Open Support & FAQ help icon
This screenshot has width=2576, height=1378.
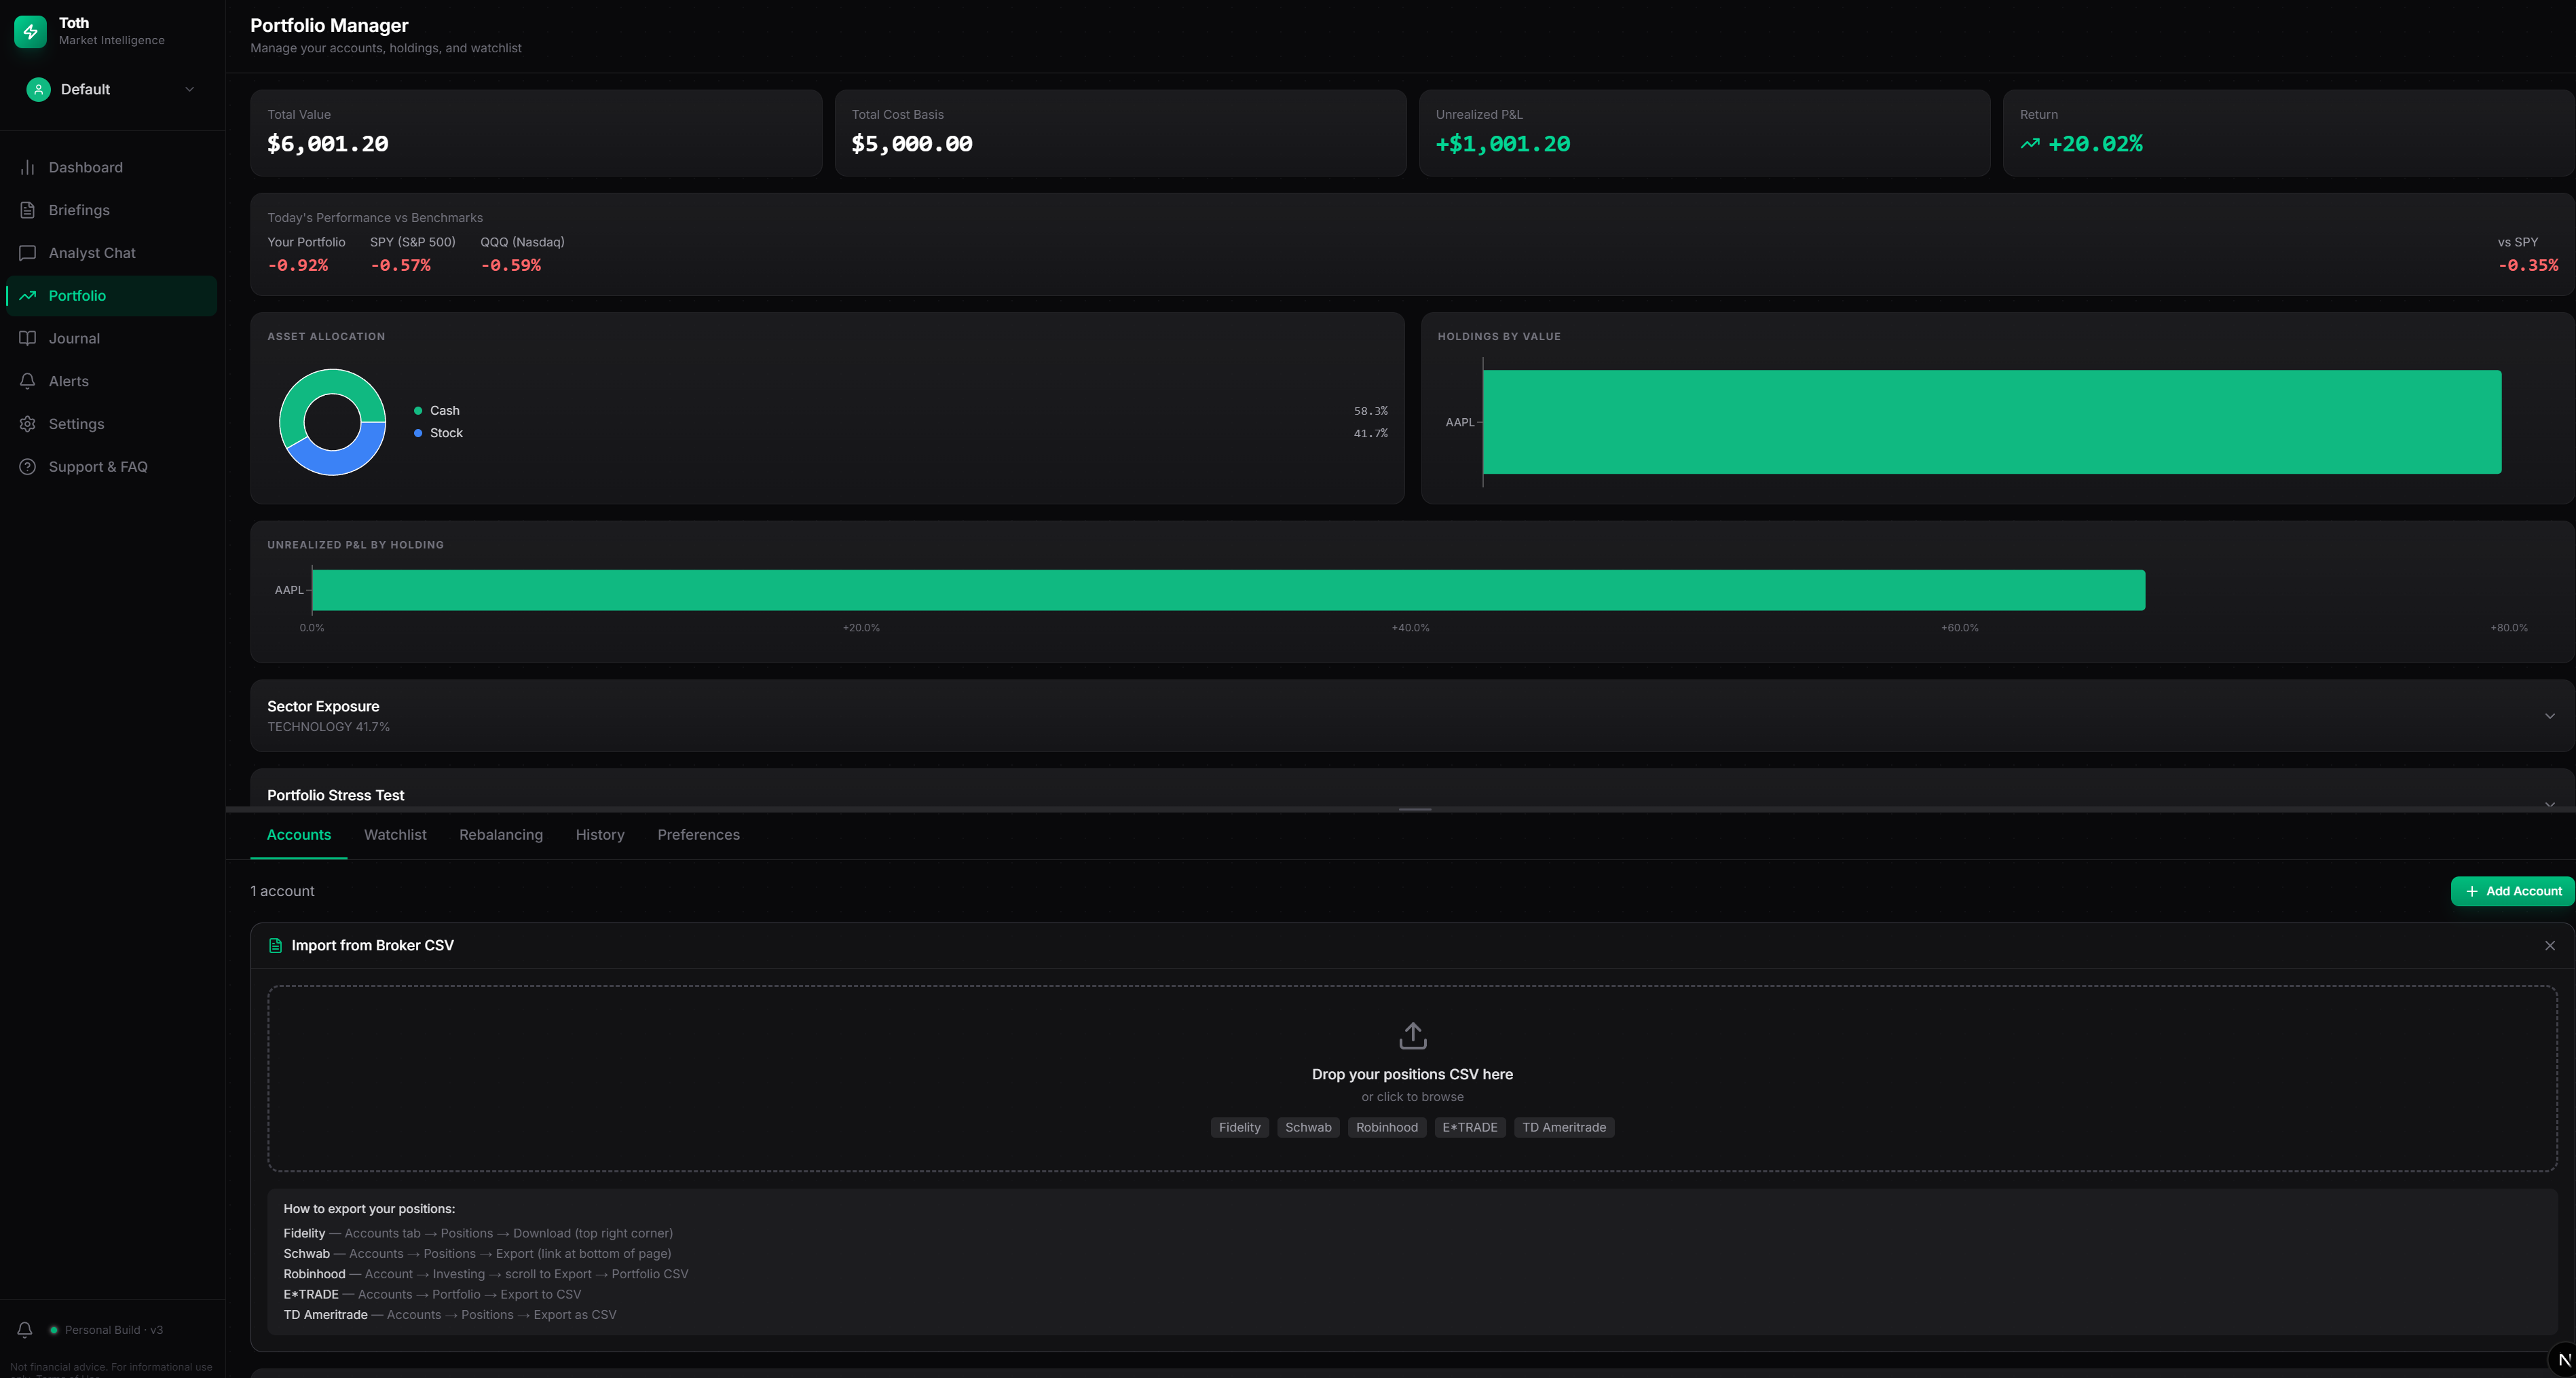28,467
